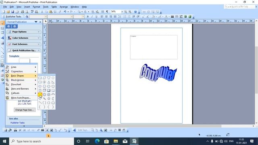Open the Format Publication pane dropdown arrow
Image resolution: width=258 pixels, height=145 pixels.
[36, 22]
